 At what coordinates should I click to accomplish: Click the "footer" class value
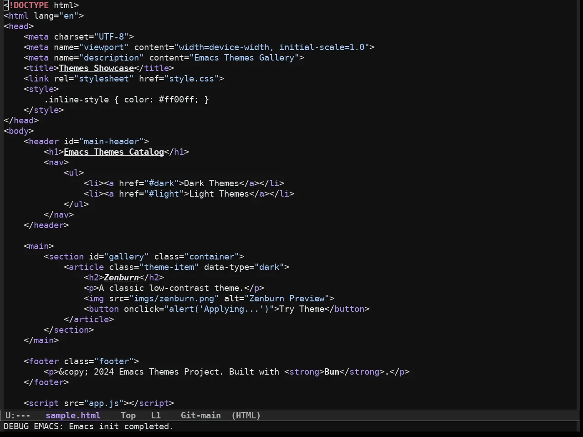coord(114,361)
